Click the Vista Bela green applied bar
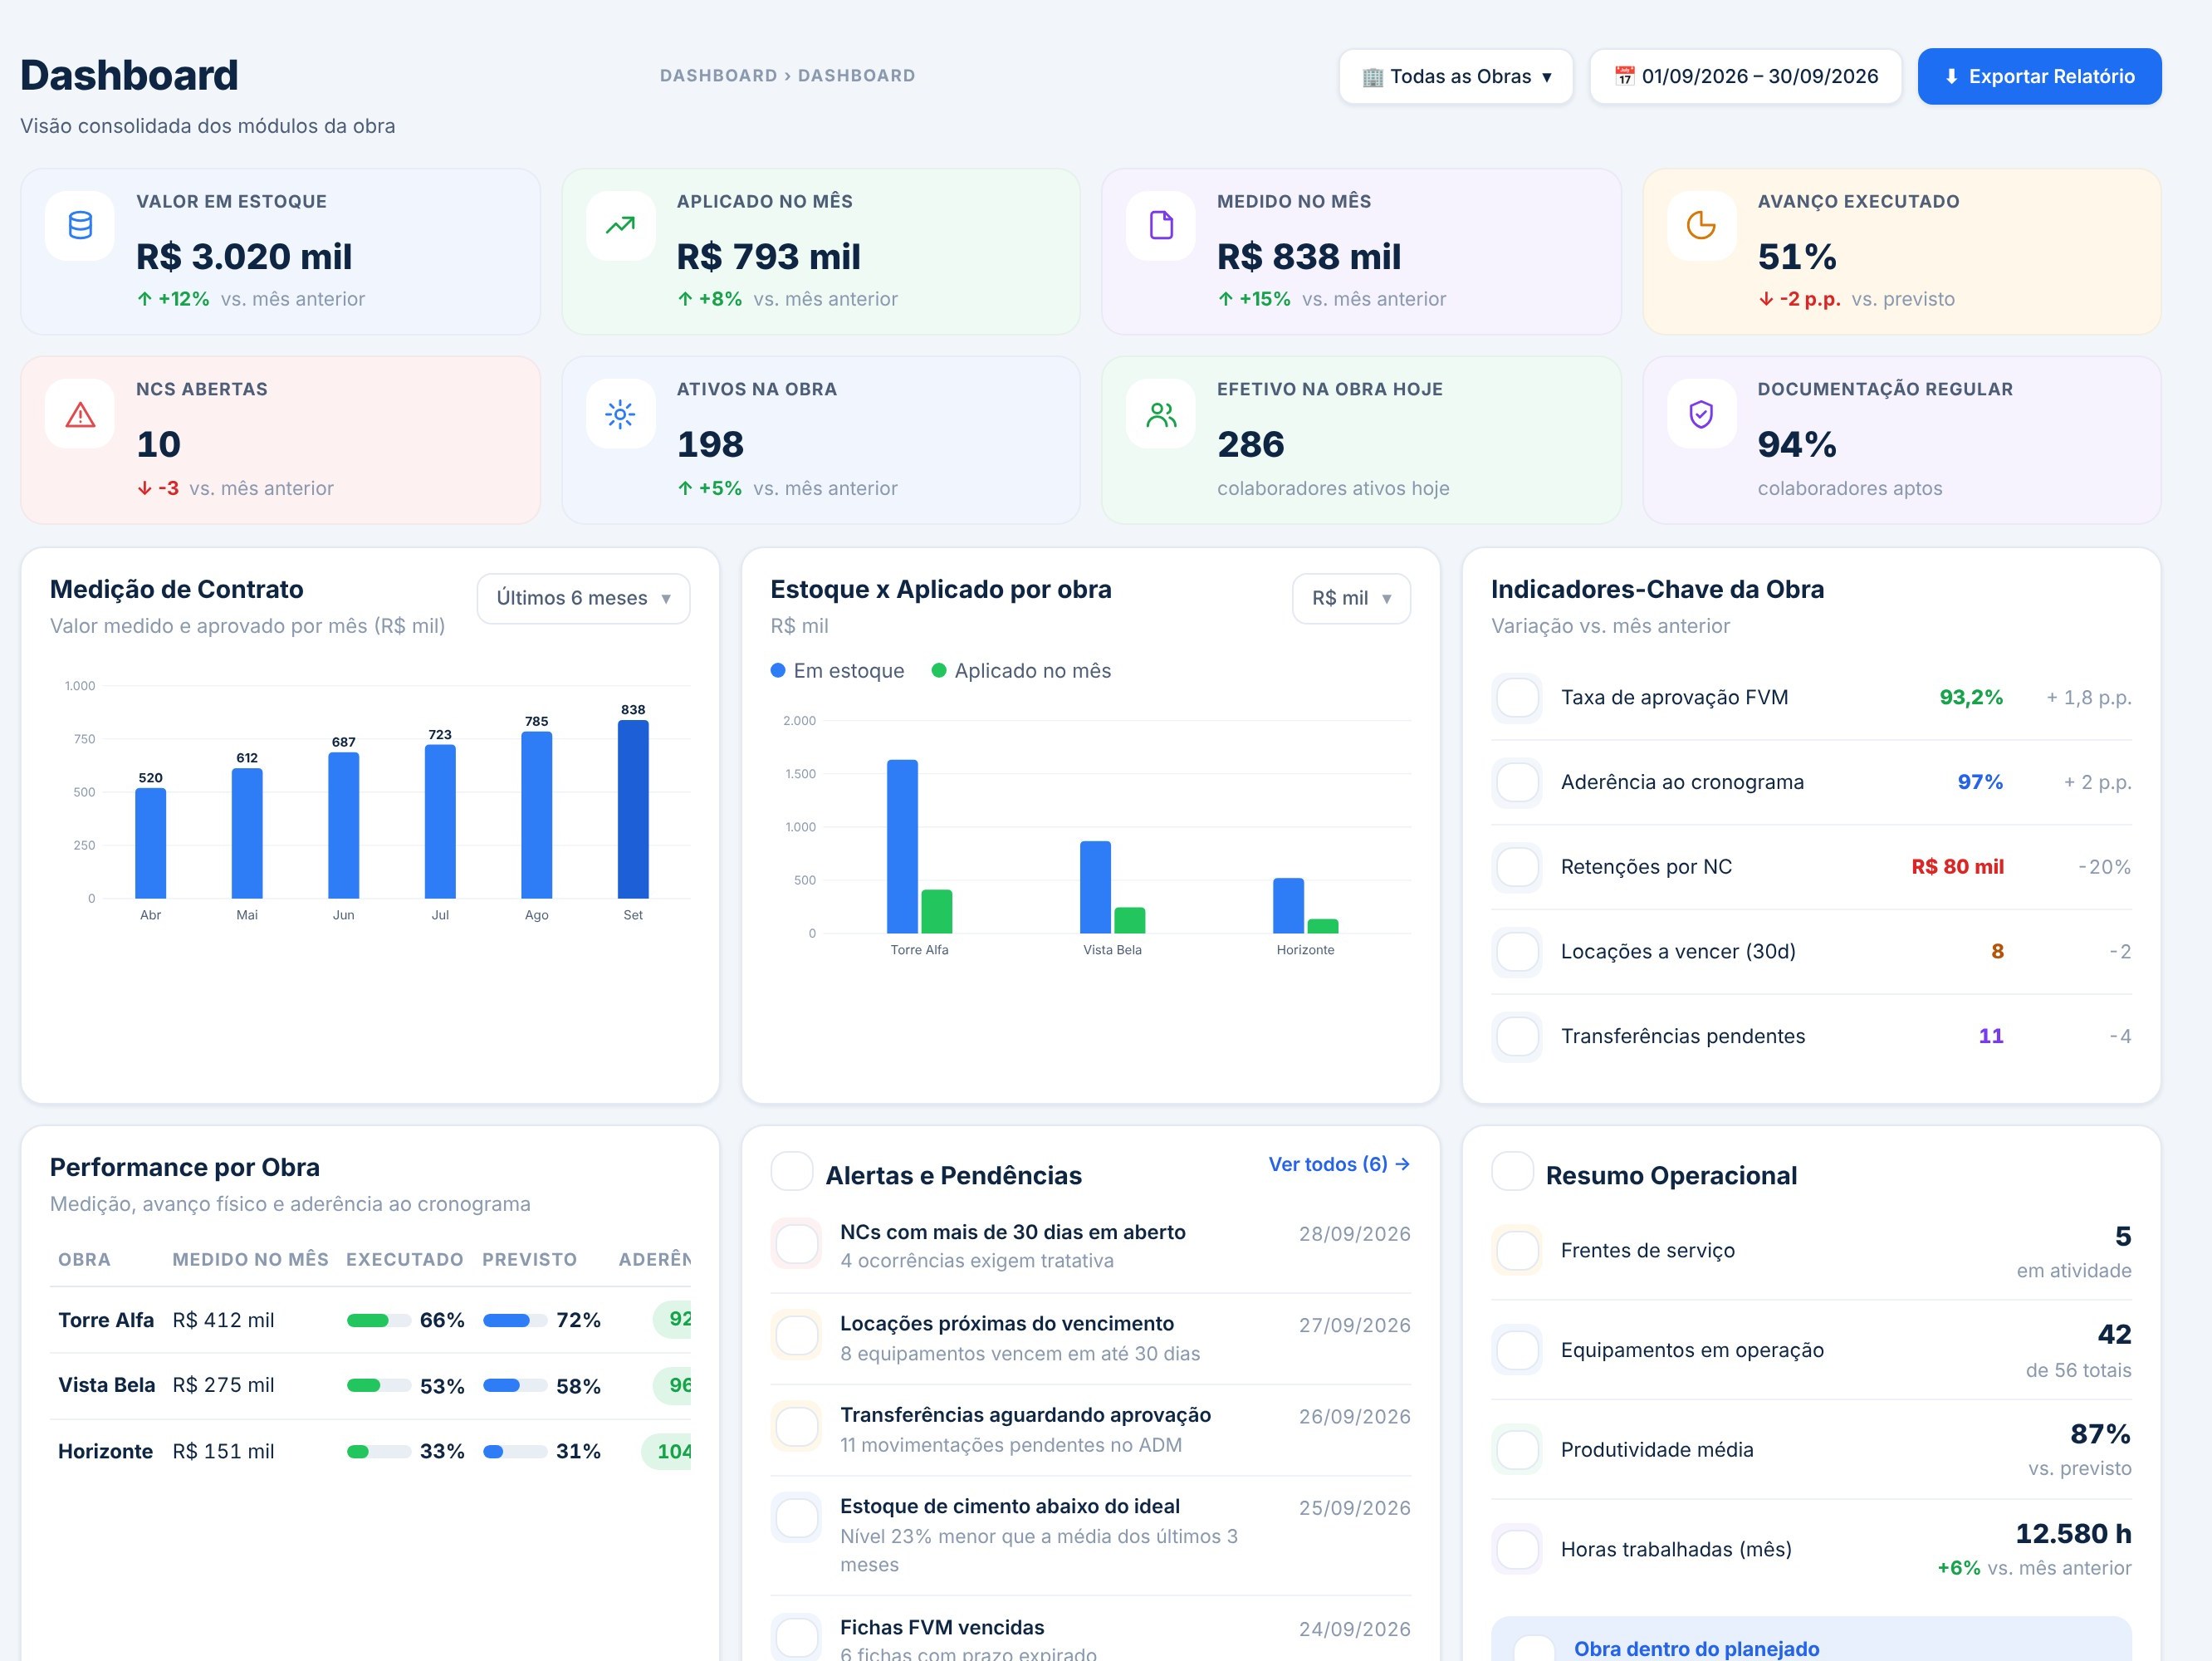2212x1661 pixels. 1130,920
